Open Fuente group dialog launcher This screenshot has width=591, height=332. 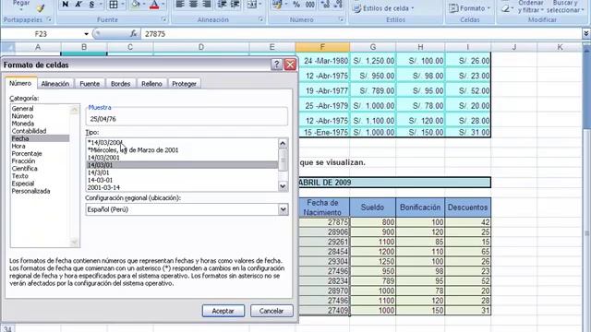[164, 19]
